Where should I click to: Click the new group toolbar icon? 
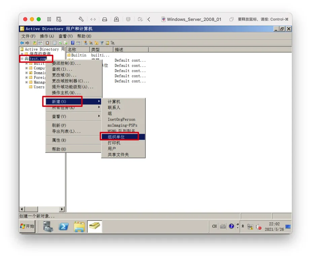(x=91, y=43)
